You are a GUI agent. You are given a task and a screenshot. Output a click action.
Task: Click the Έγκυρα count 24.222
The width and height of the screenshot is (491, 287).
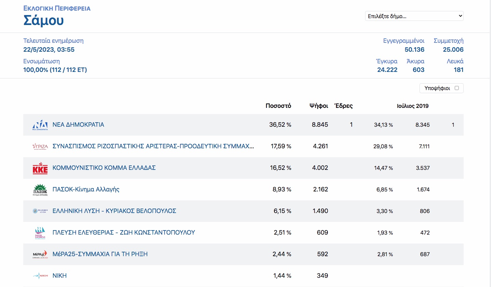(x=387, y=70)
